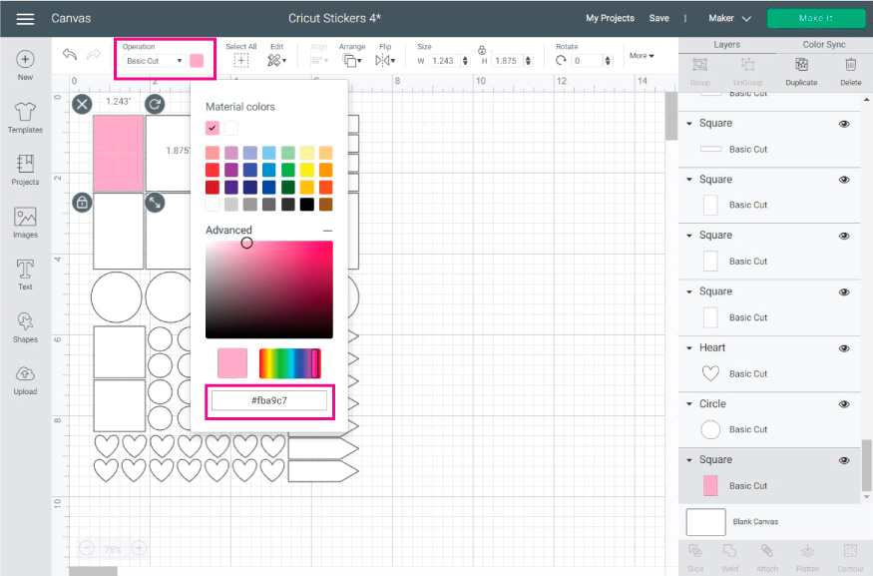Click the hue rainbow slider
The height and width of the screenshot is (576, 873).
289,363
